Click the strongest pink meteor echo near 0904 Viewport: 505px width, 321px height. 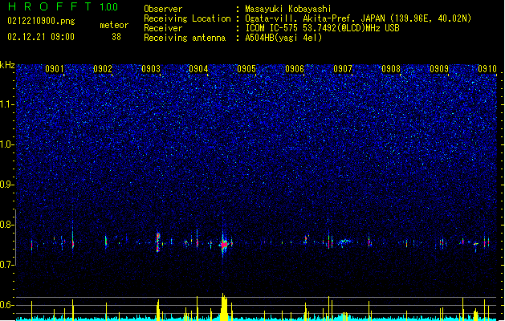(x=223, y=244)
